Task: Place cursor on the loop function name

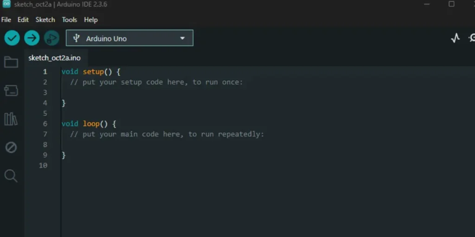Action: (x=91, y=124)
